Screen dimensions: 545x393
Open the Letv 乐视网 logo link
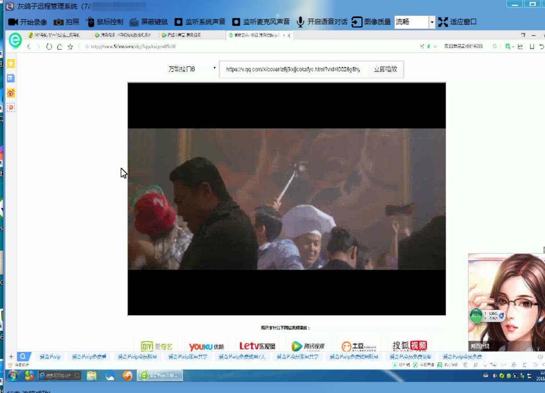[257, 346]
